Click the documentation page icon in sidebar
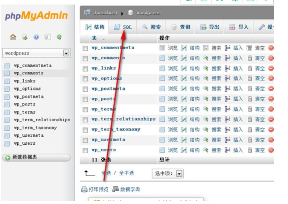Image resolution: width=288 pixels, height=204 pixels. tap(47, 37)
